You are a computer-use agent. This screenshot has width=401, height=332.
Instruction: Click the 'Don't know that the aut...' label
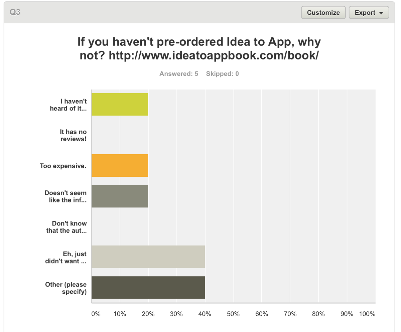click(x=66, y=227)
